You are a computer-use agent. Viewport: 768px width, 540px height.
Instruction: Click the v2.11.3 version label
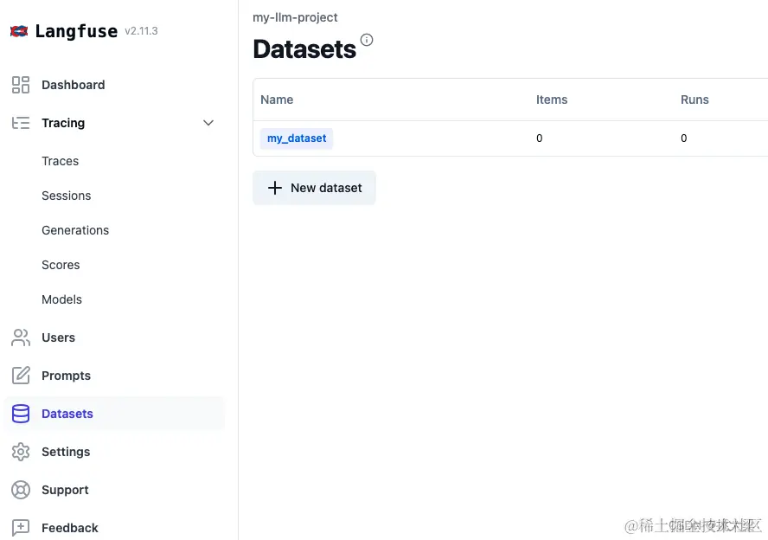(x=141, y=31)
